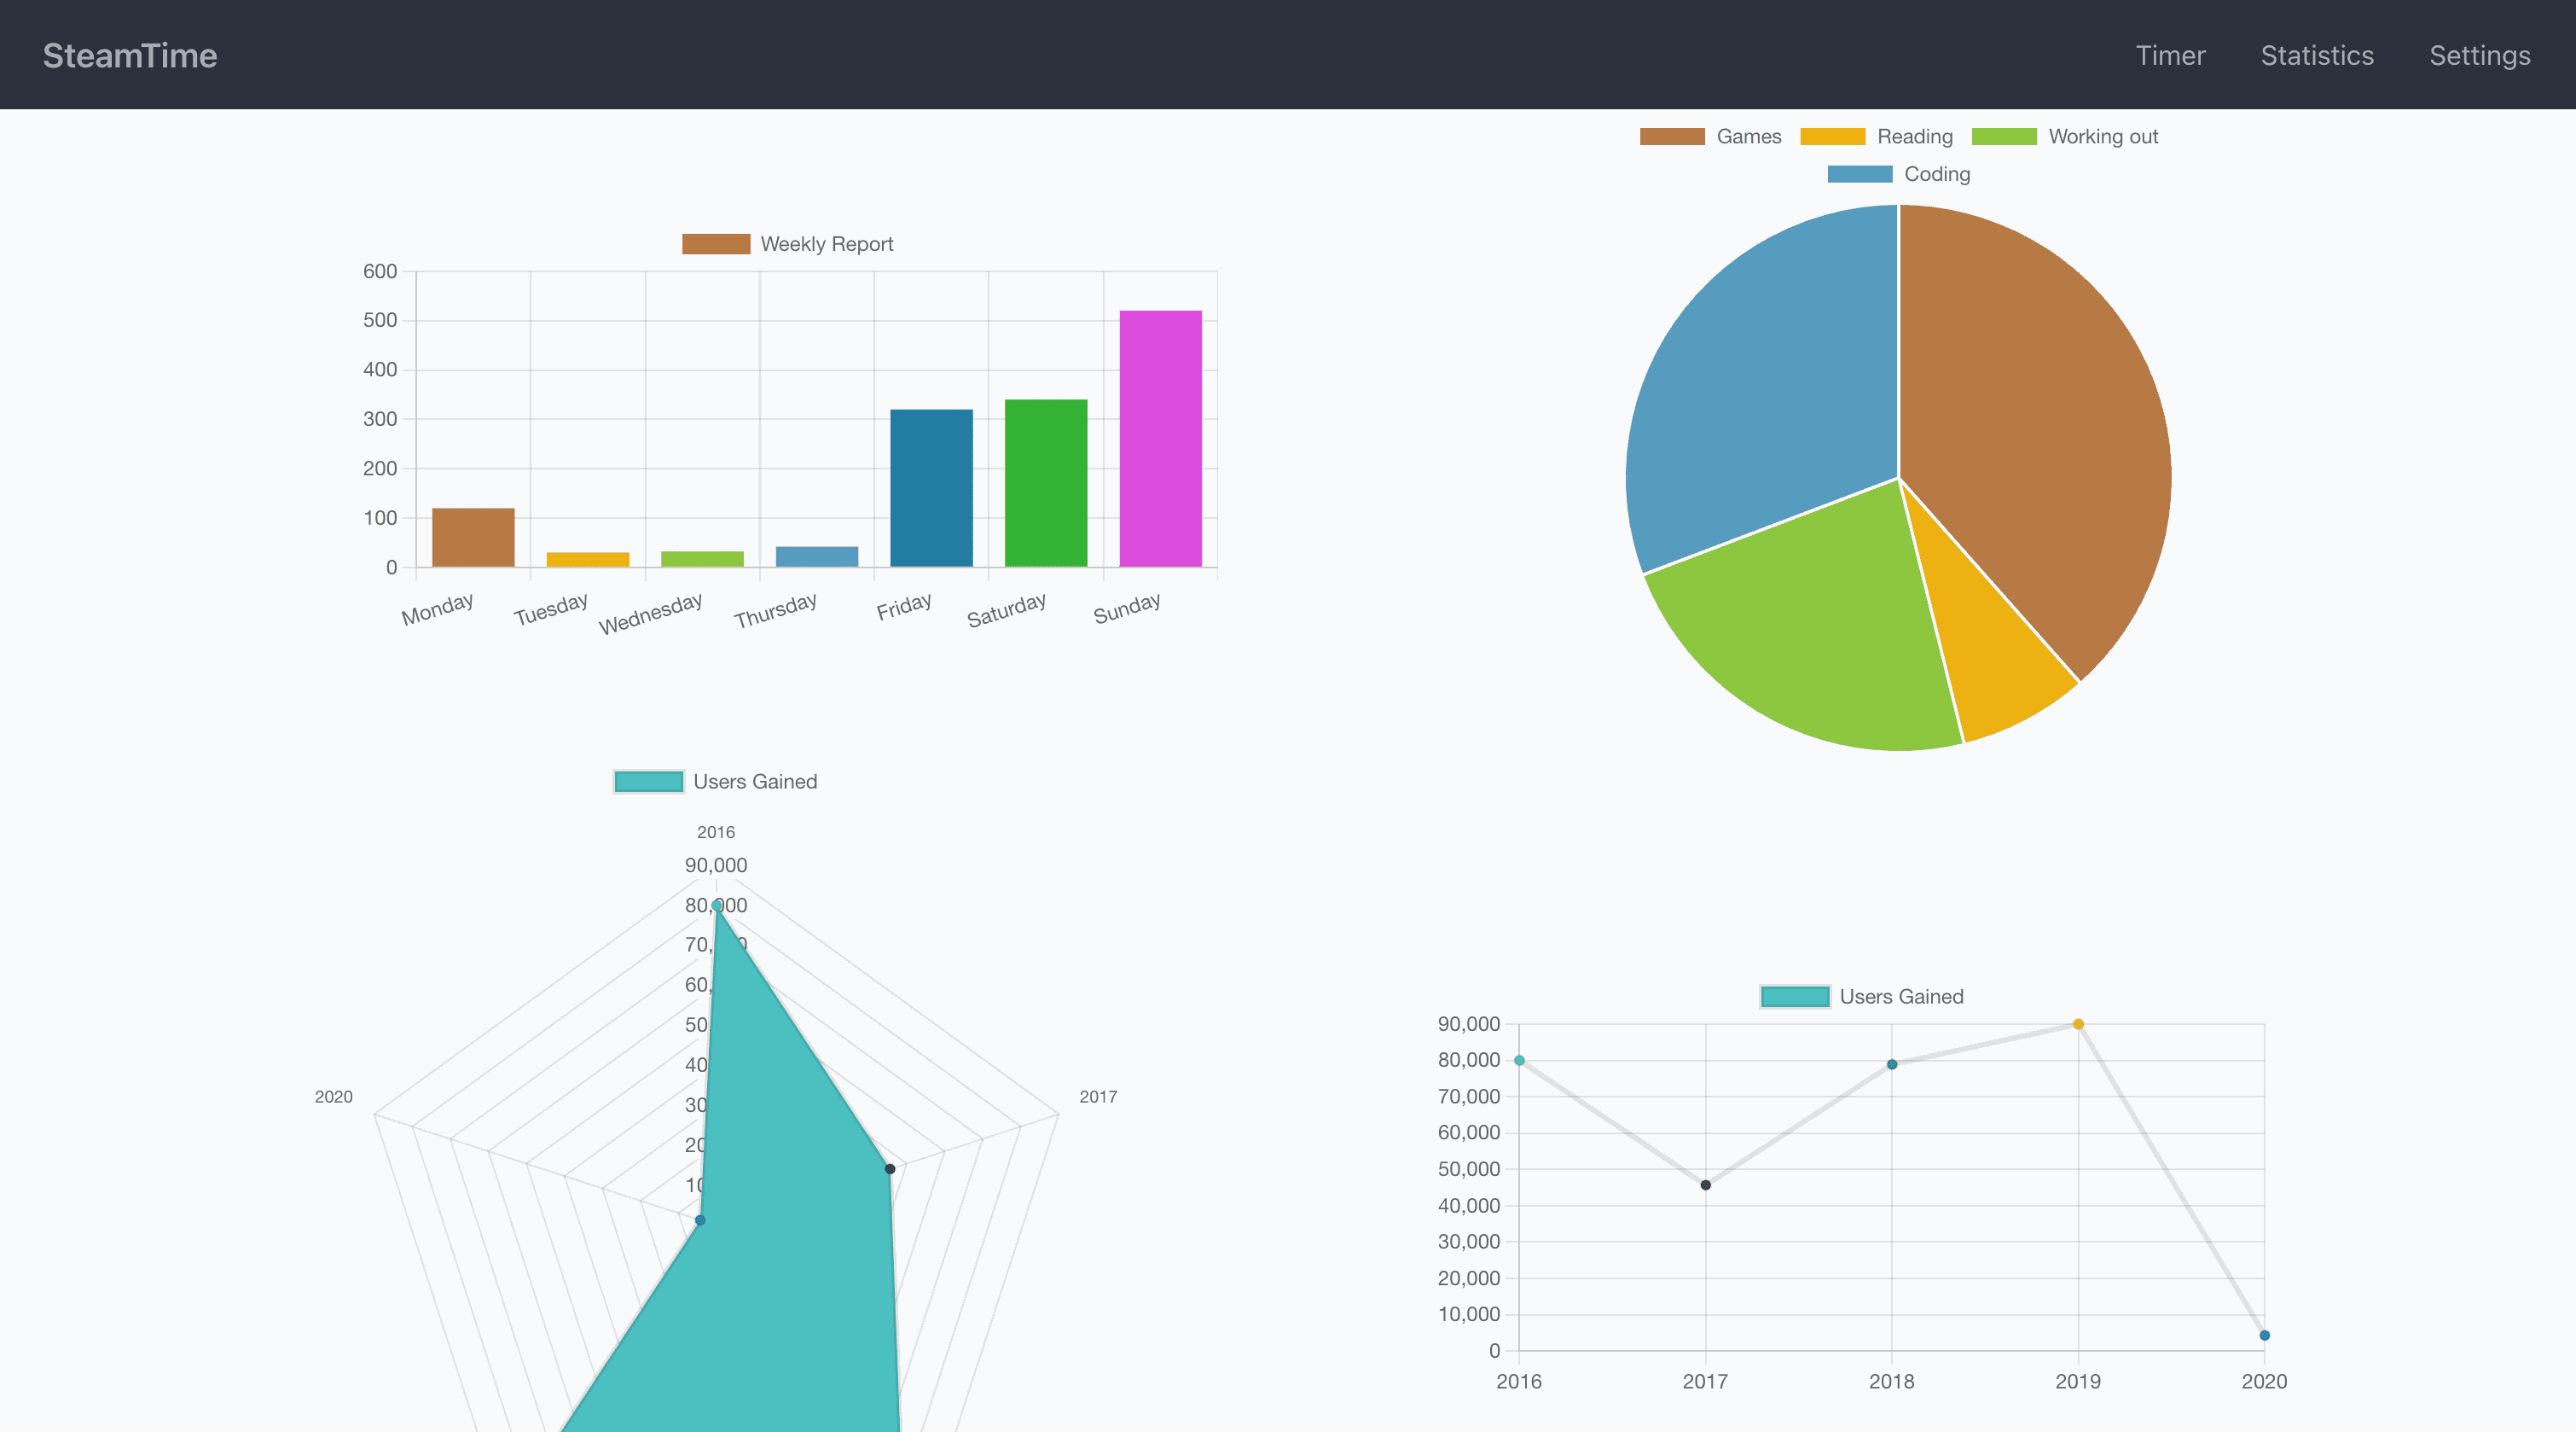Click '50,000' y-axis label on line chart
The height and width of the screenshot is (1432, 2576).
(1469, 1169)
